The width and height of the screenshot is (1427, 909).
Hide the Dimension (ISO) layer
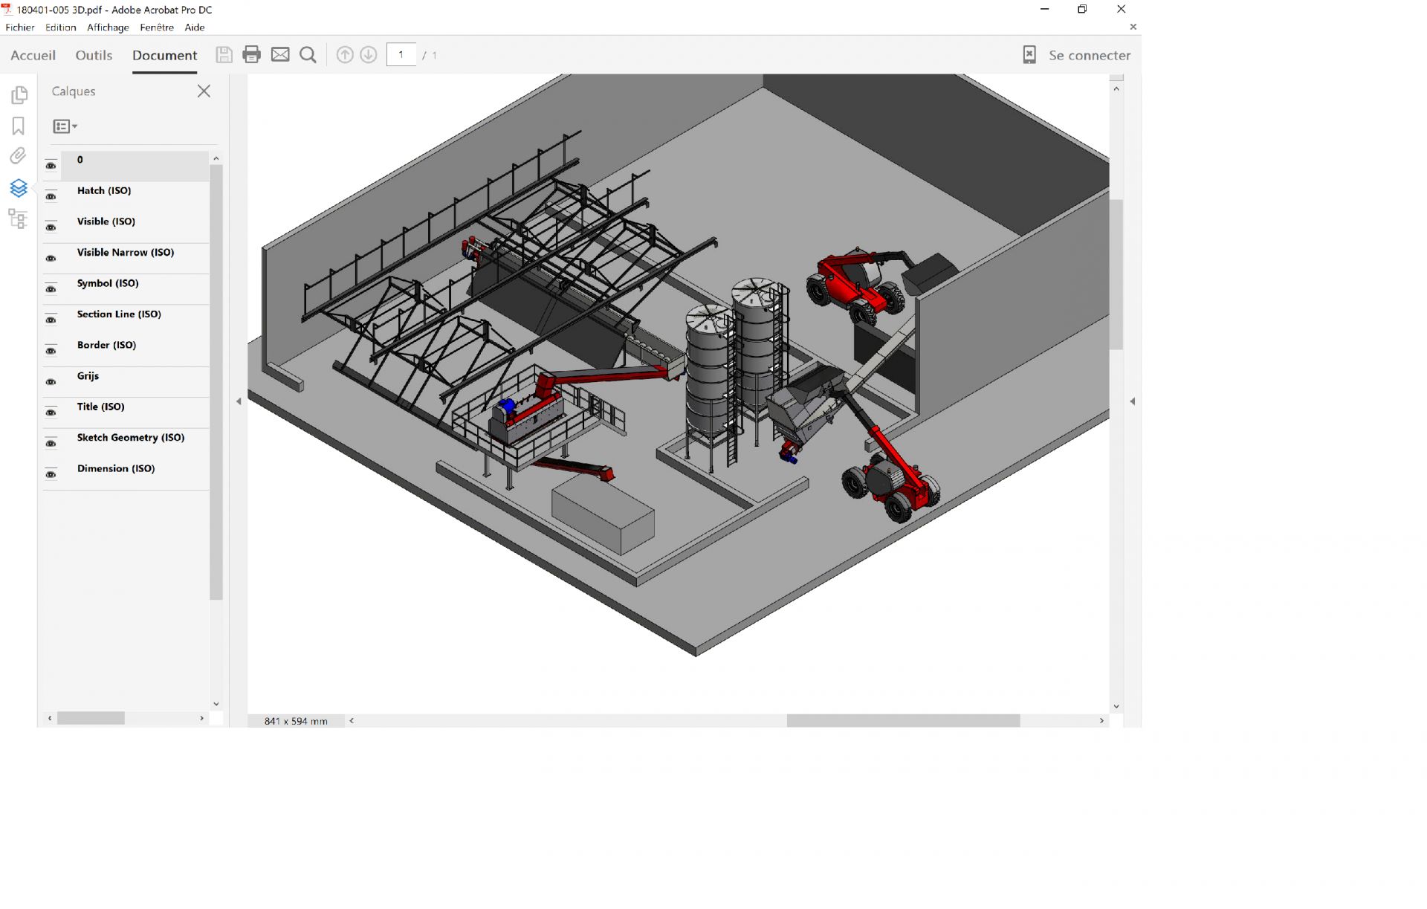coord(51,474)
